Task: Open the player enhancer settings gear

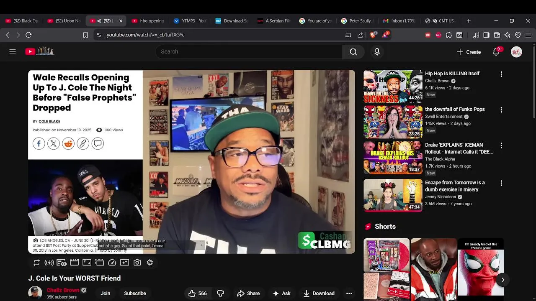Action: pyautogui.click(x=149, y=263)
